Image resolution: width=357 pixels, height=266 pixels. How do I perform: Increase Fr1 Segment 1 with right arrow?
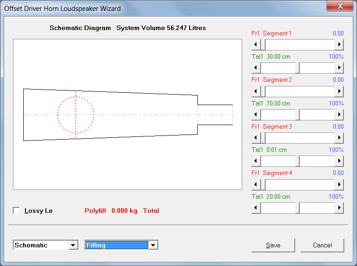pos(339,45)
